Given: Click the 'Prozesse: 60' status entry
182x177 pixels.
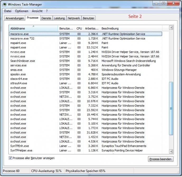Looking at the screenshot, I should [11, 171].
